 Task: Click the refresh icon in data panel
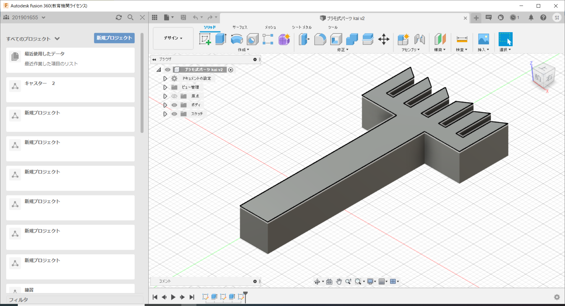[119, 17]
